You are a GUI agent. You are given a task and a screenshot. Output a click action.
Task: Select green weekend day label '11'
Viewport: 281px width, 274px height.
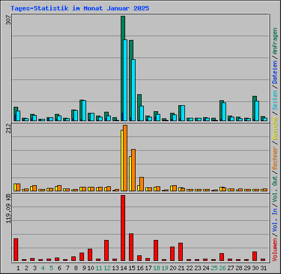(x=99, y=268)
